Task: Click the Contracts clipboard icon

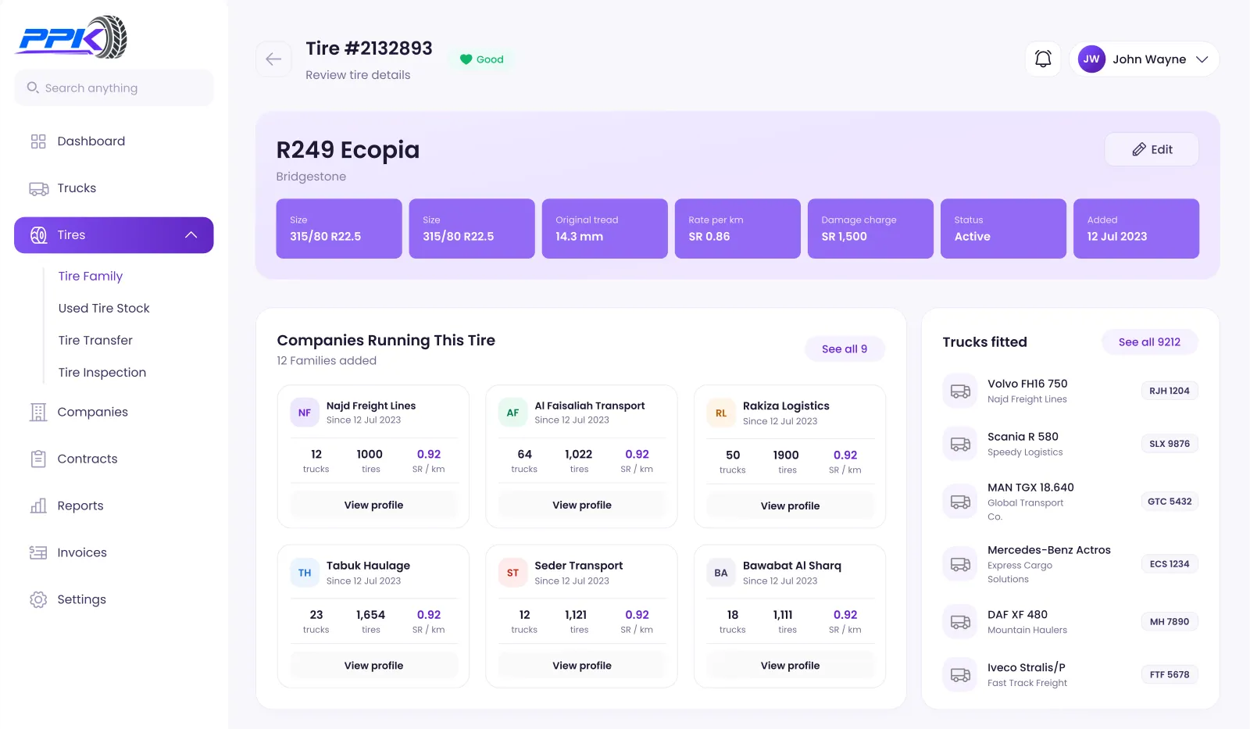Action: point(38,459)
